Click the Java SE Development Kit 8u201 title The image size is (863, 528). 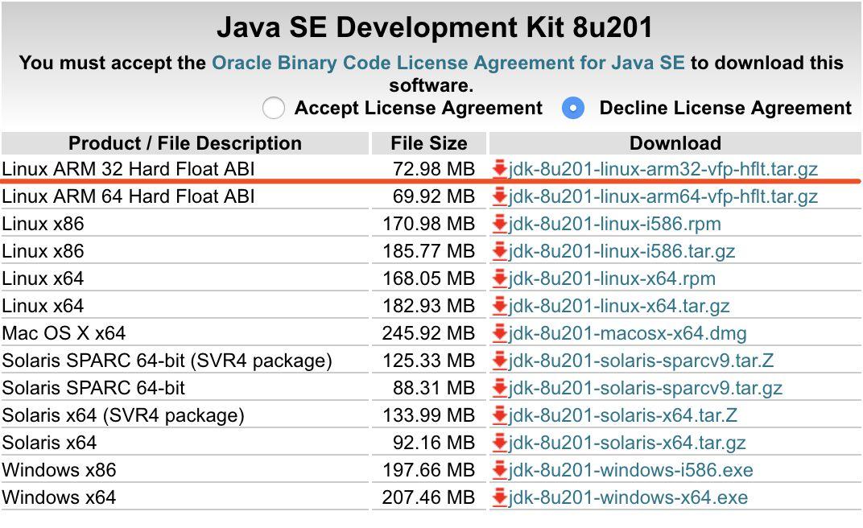[431, 27]
